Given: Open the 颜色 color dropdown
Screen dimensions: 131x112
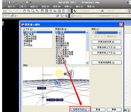Looking at the screenshot, I should coord(120,33).
